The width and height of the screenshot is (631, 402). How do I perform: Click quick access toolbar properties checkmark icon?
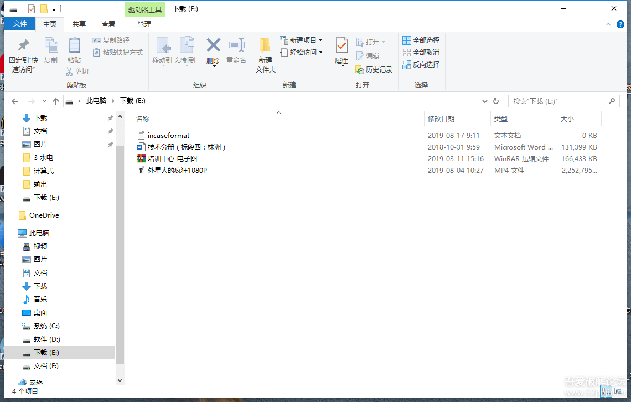click(x=32, y=8)
